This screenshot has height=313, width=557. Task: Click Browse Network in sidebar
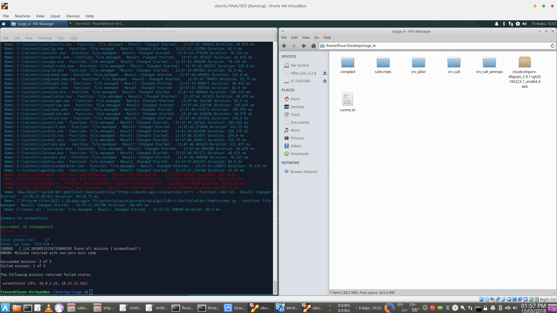pos(304,172)
